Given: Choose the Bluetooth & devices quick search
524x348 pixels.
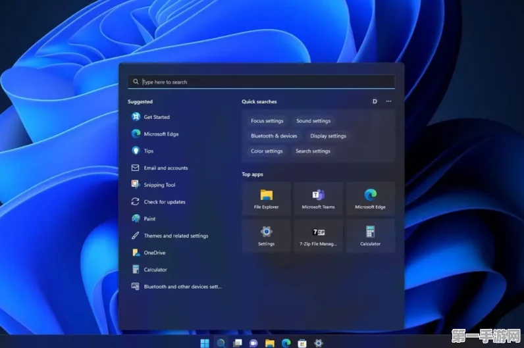Looking at the screenshot, I should 274,136.
